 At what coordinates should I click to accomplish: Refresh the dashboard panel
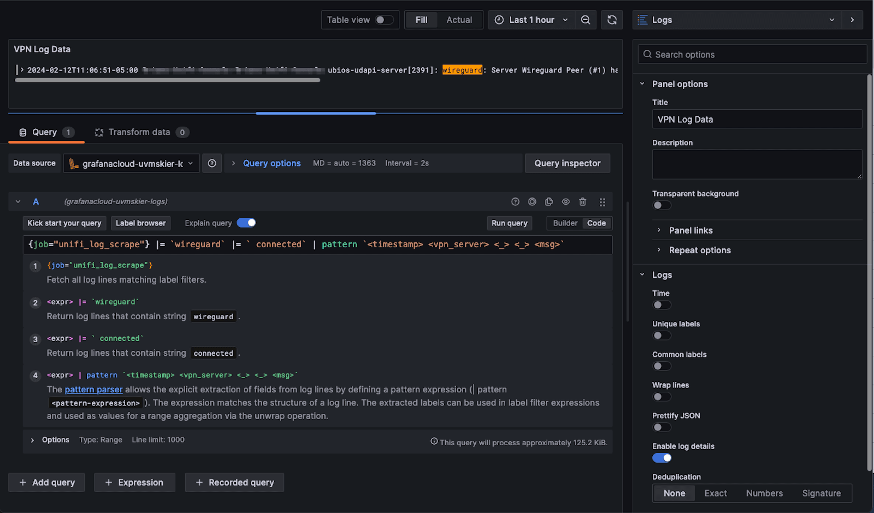(612, 20)
